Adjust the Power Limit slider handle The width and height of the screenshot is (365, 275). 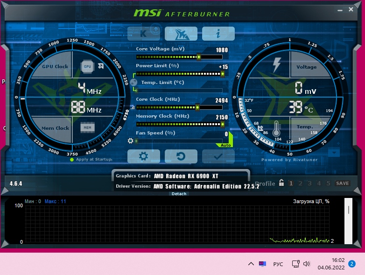(223, 74)
